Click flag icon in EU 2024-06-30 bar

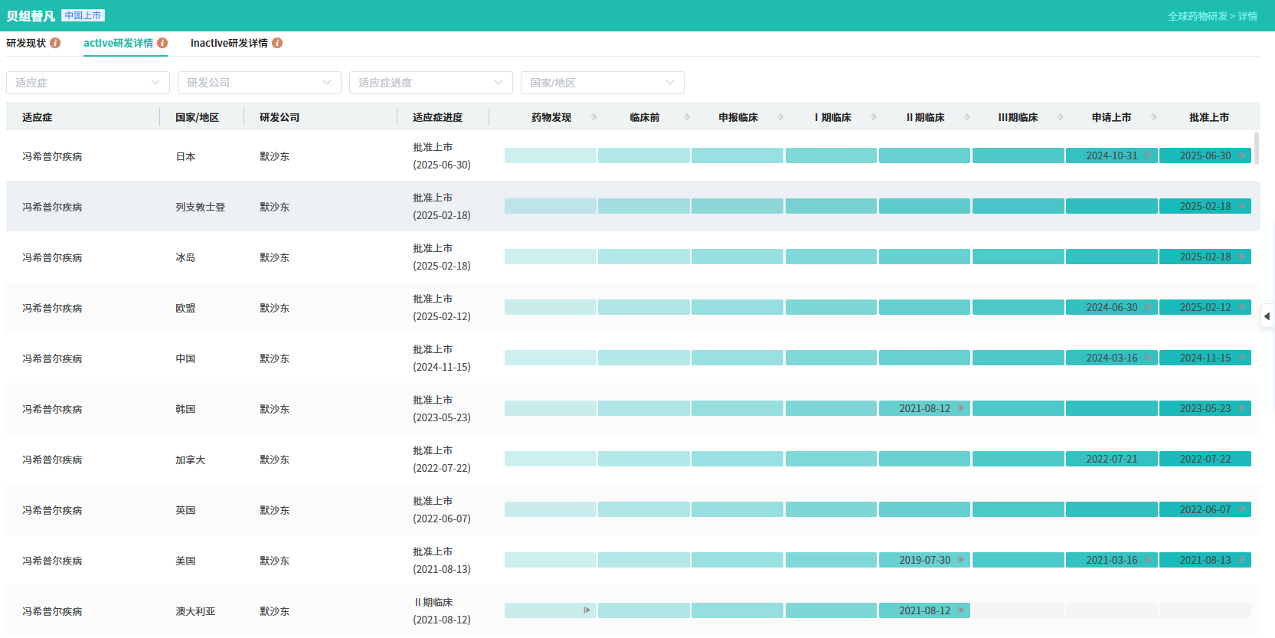pyautogui.click(x=1147, y=307)
